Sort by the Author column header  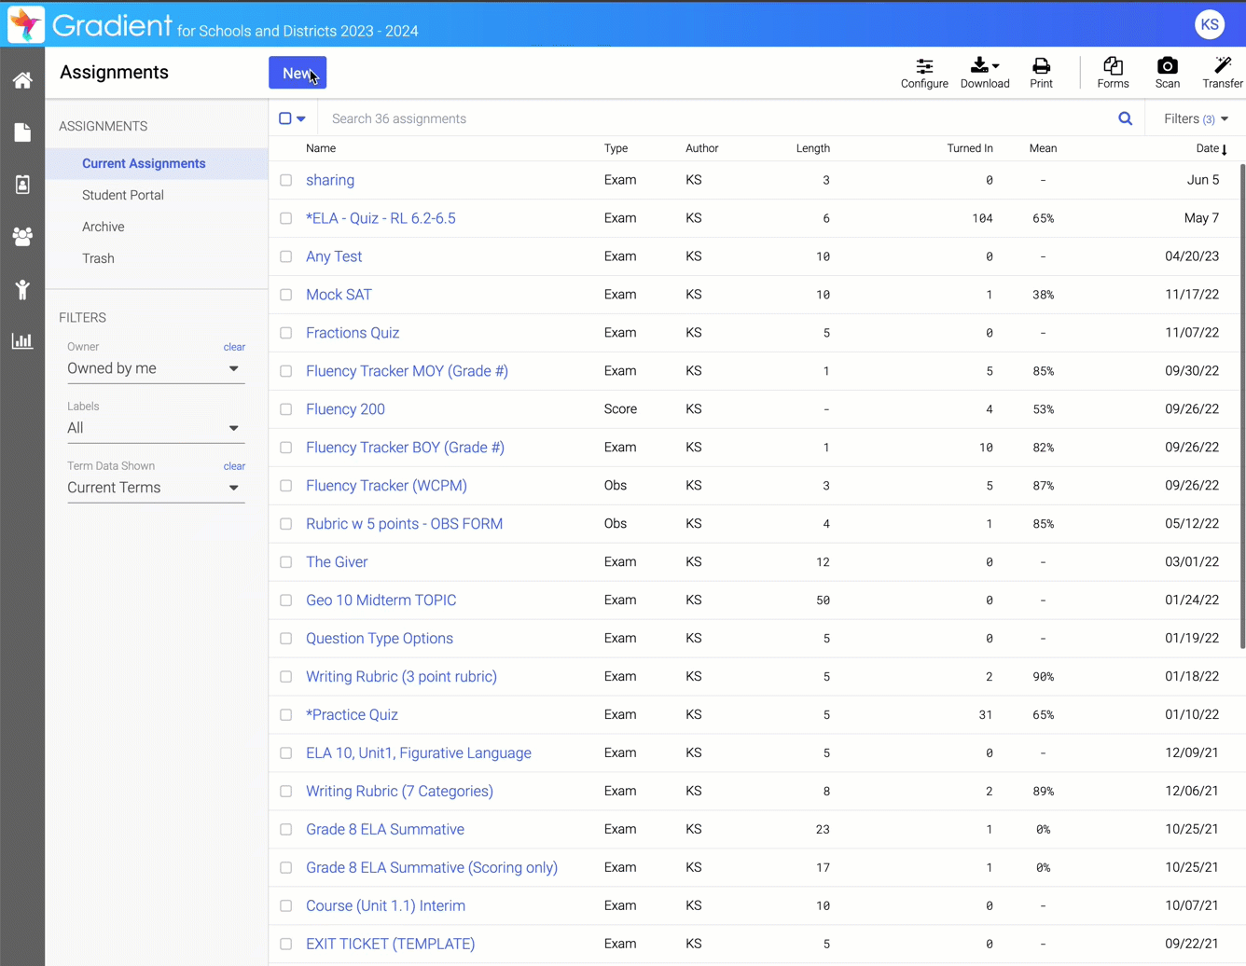point(701,148)
